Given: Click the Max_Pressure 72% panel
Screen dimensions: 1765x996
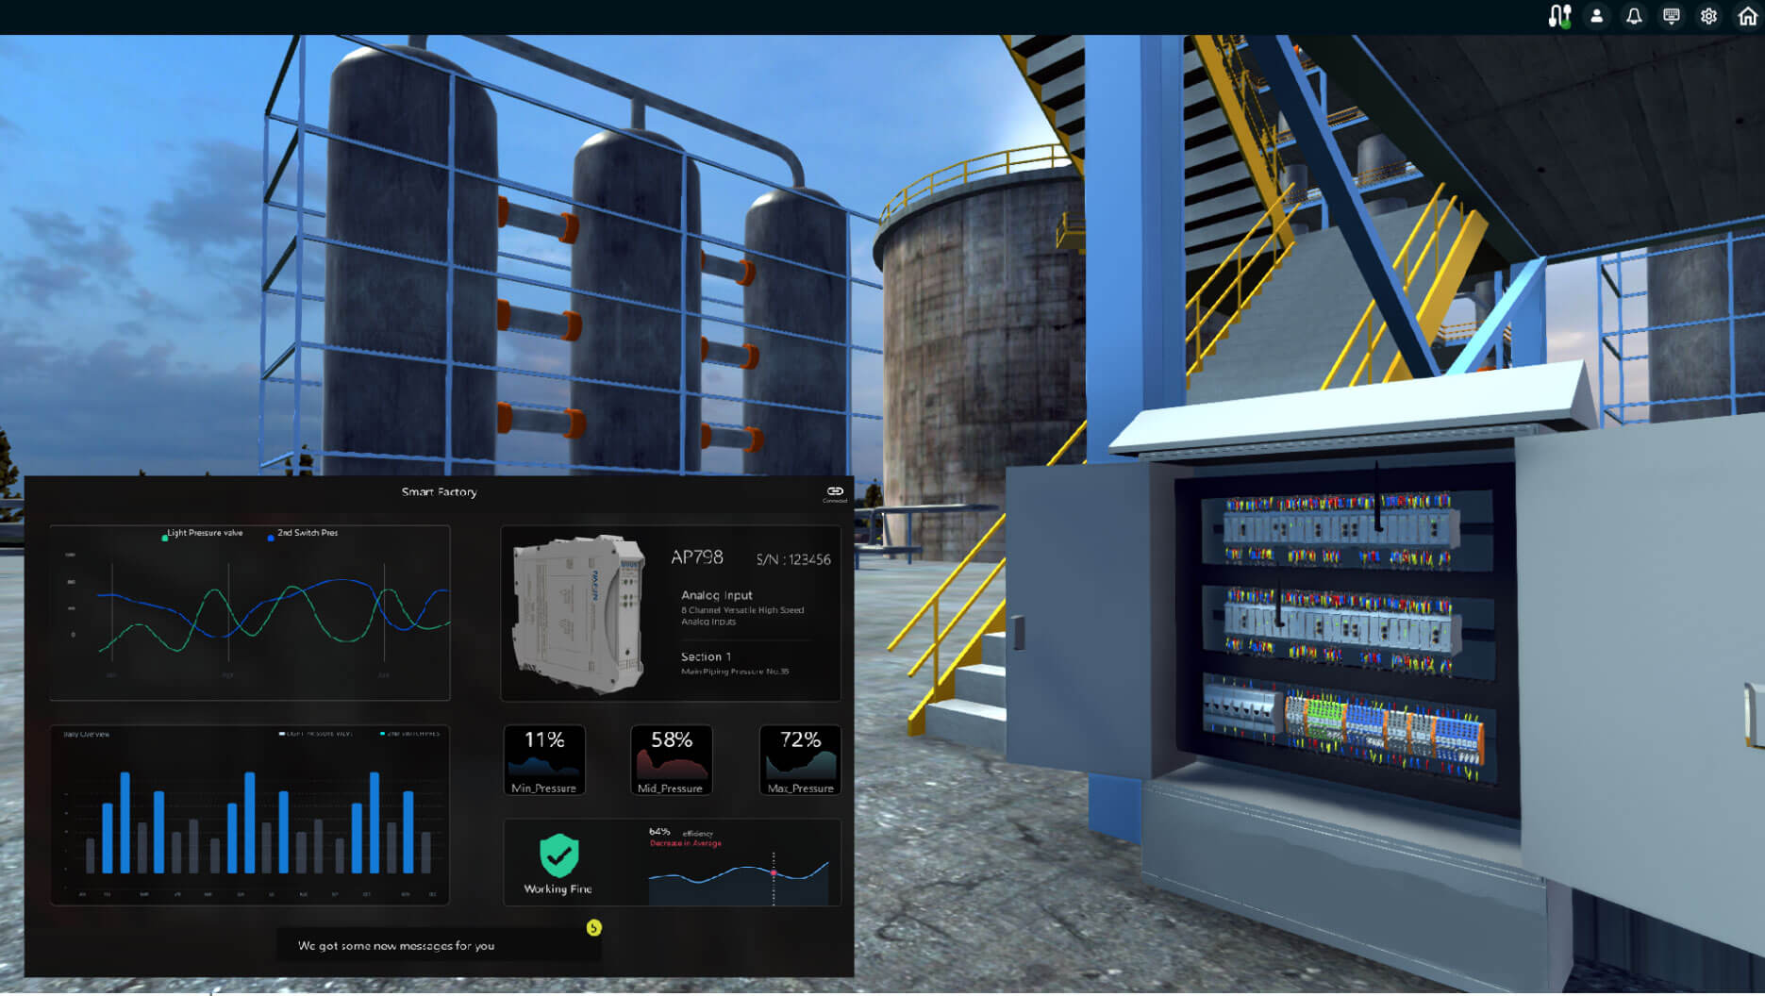Looking at the screenshot, I should coord(799,759).
